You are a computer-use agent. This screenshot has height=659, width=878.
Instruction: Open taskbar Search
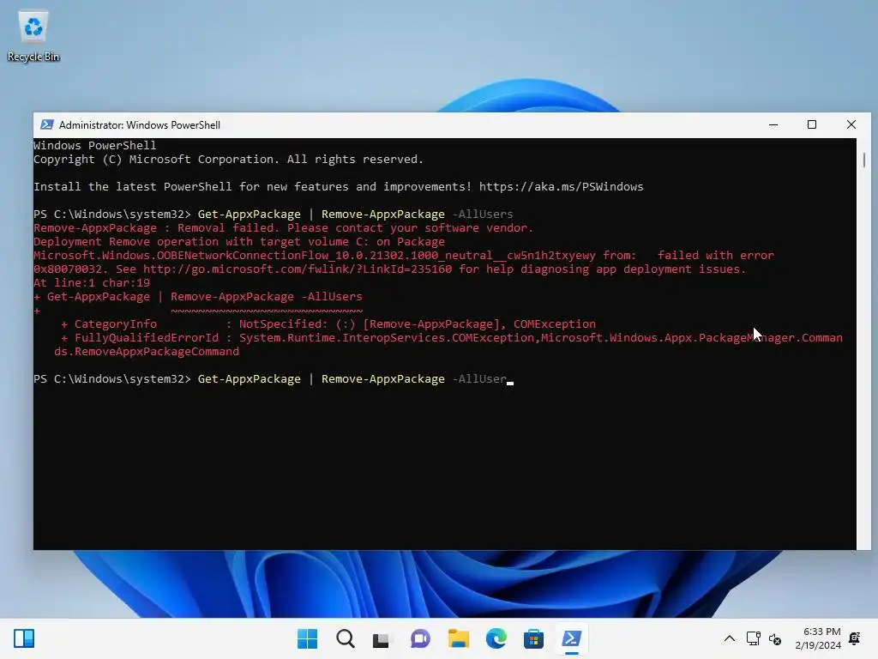click(x=346, y=638)
